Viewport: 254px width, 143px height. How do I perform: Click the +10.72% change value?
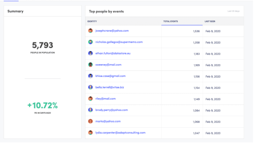point(42,106)
